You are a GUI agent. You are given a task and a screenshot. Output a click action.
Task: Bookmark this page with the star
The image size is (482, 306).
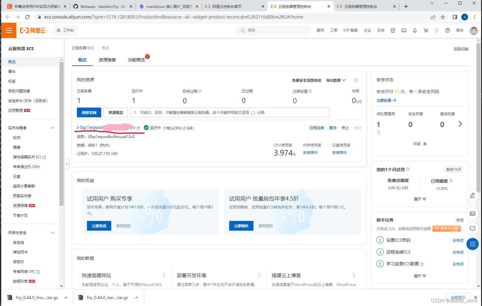pyautogui.click(x=443, y=17)
